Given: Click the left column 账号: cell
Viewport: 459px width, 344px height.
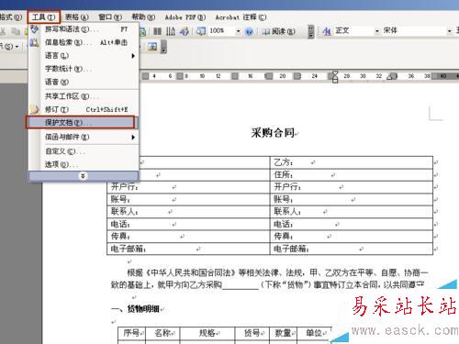Looking at the screenshot, I should (x=188, y=199).
